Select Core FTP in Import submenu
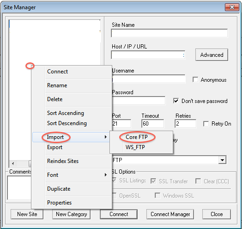Viewport: 242px width, 229px height. pyautogui.click(x=137, y=137)
